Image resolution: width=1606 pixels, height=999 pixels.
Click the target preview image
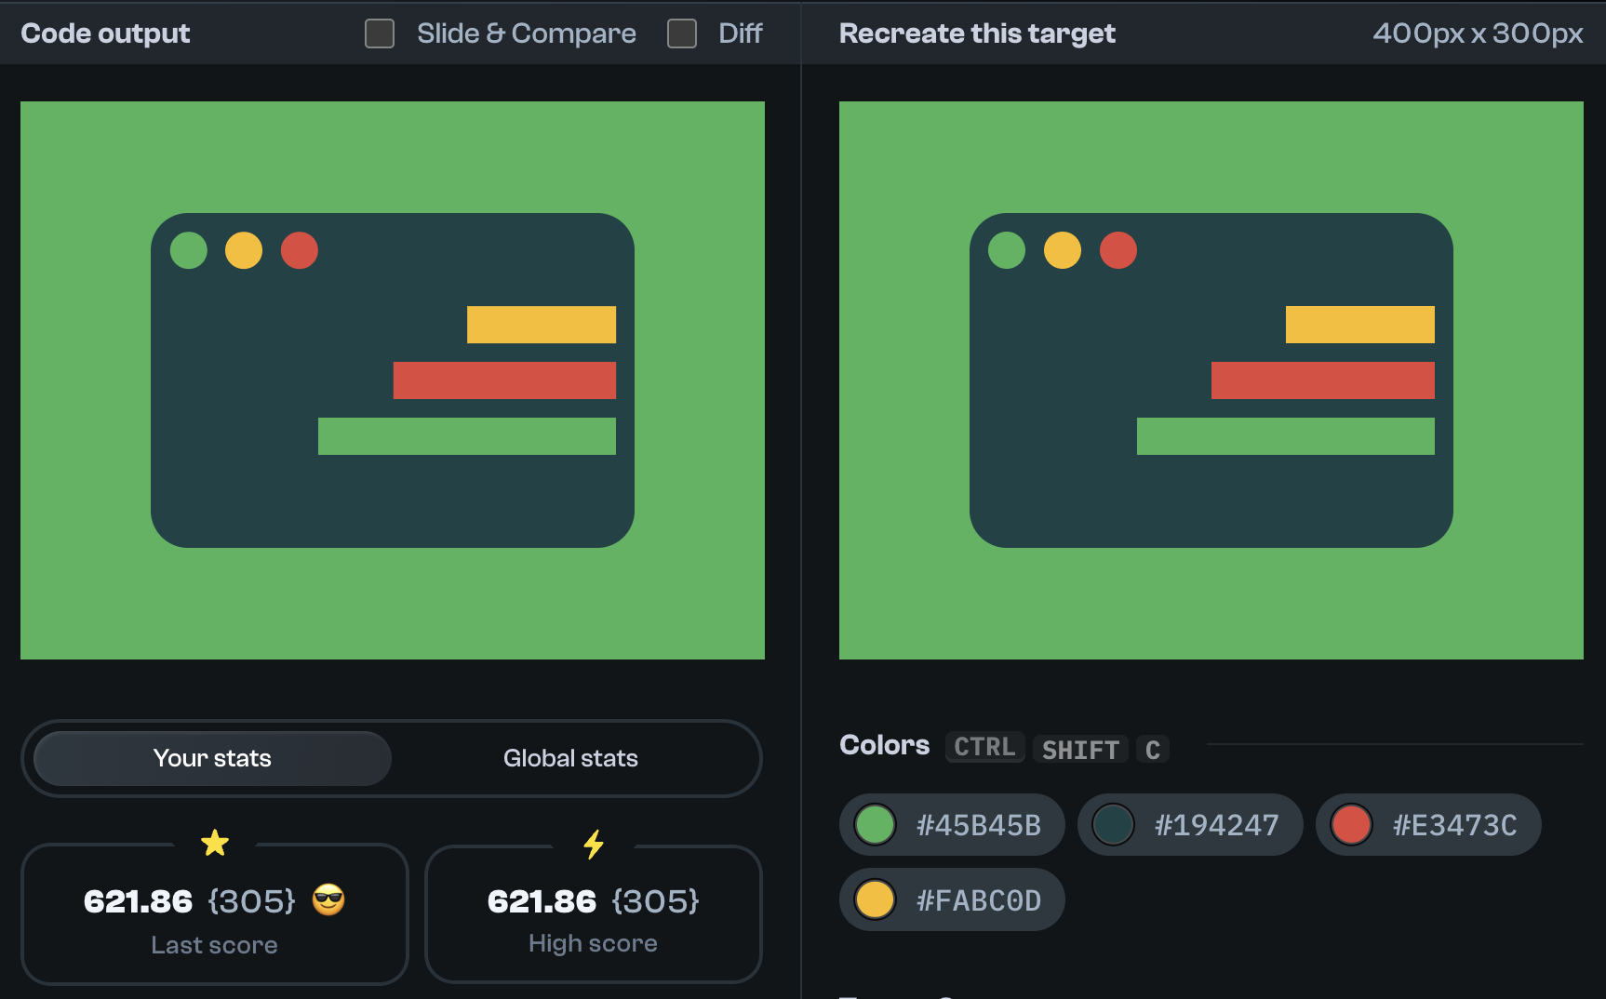(x=1212, y=379)
